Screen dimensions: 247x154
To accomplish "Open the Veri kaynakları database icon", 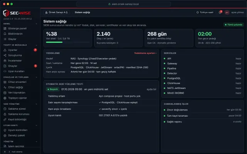I will 5,93.
